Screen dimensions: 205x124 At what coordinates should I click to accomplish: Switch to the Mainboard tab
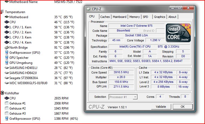coord(120,17)
